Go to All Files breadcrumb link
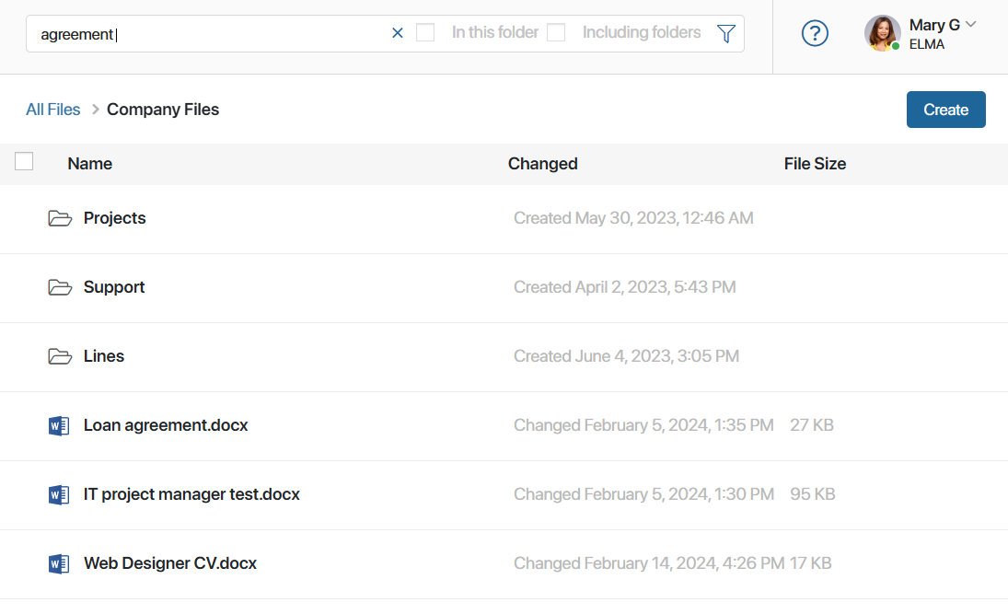Screen dimensions: 1008x614 point(52,110)
